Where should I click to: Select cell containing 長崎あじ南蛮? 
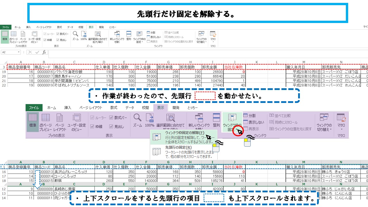(x=74, y=189)
